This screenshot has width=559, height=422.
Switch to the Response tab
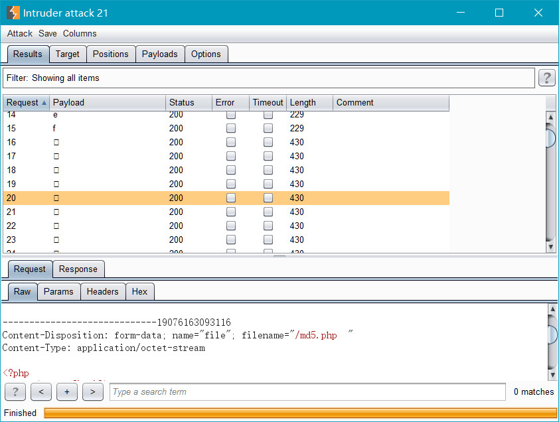[78, 269]
